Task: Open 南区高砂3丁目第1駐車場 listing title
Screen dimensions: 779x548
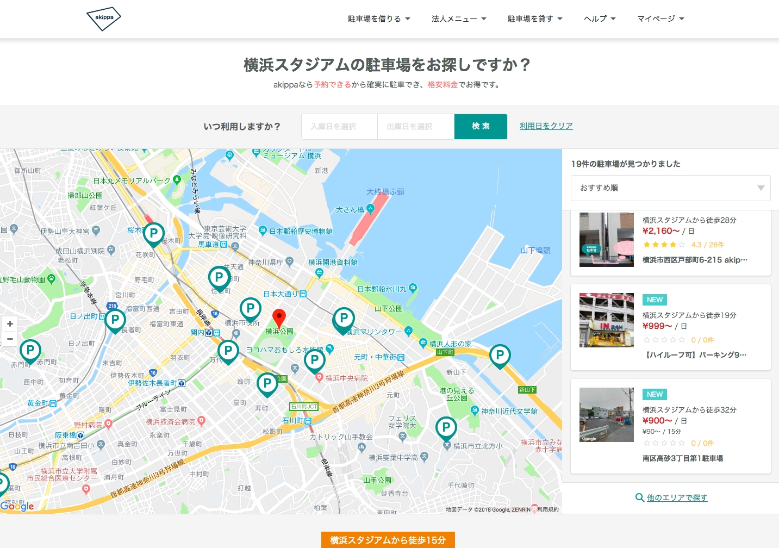Action: [683, 458]
